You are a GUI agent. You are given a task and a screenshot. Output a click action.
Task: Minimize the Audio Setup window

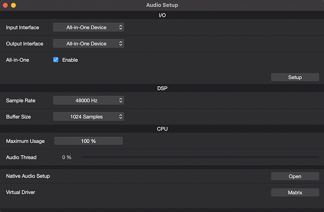(x=13, y=5)
